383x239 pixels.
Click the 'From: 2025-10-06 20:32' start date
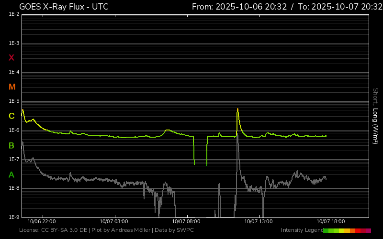tap(239, 7)
